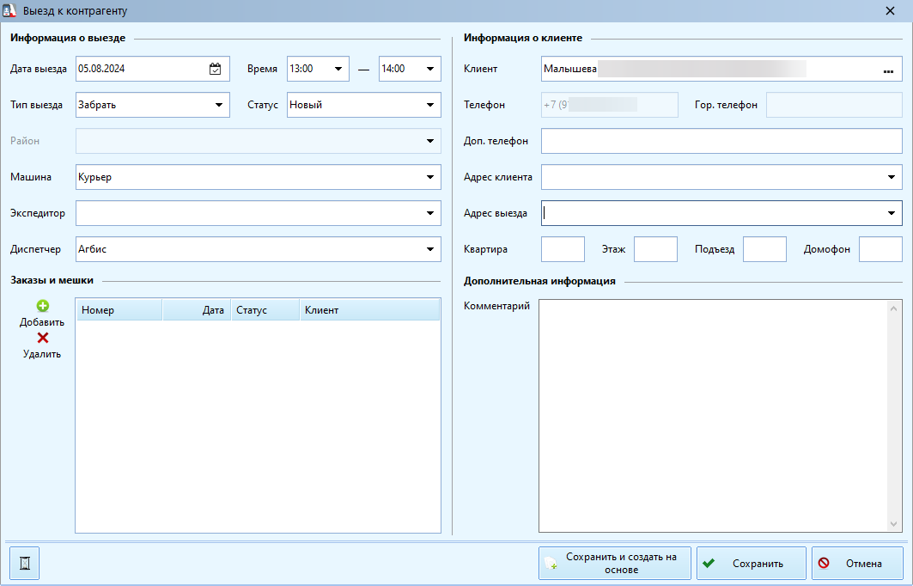Click the Отмена button with the prohibition icon
The height and width of the screenshot is (586, 913).
(857, 564)
